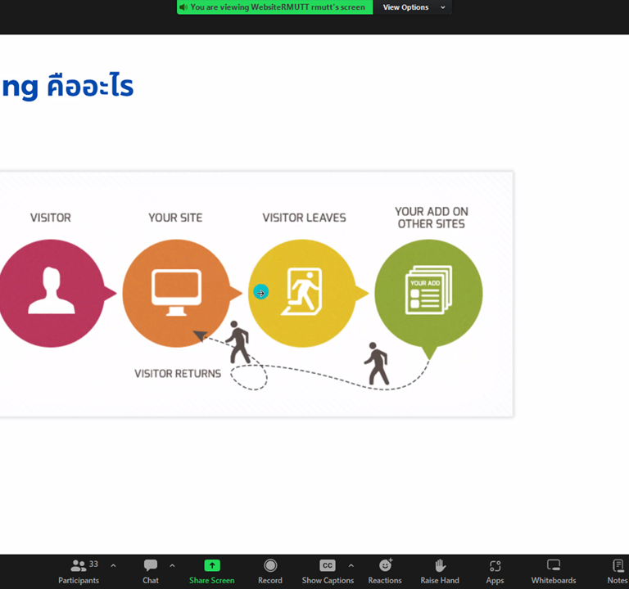Expand the Participants options caret
The width and height of the screenshot is (629, 589).
tap(114, 566)
